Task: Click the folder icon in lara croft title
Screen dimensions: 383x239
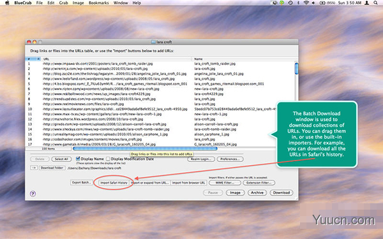Action: pyautogui.click(x=153, y=42)
